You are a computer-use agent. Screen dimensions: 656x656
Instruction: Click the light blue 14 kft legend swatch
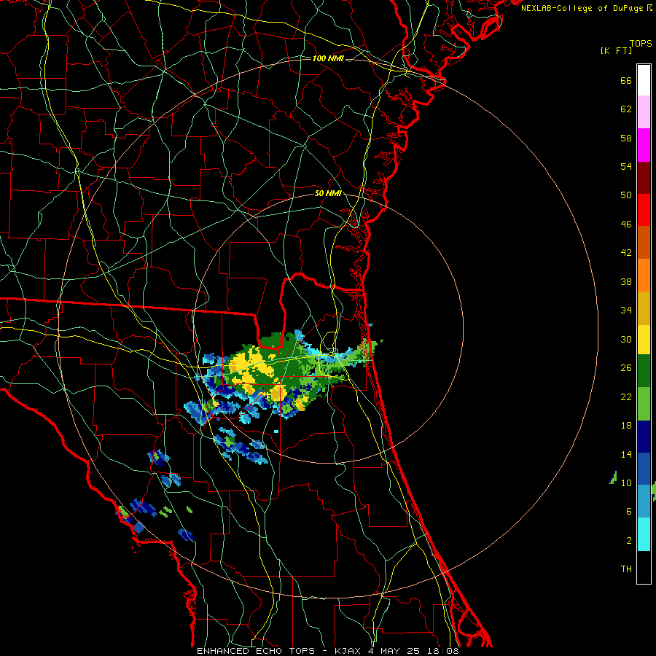(644, 501)
